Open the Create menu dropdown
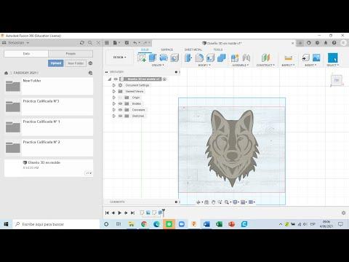The image size is (349, 262). pos(158,65)
